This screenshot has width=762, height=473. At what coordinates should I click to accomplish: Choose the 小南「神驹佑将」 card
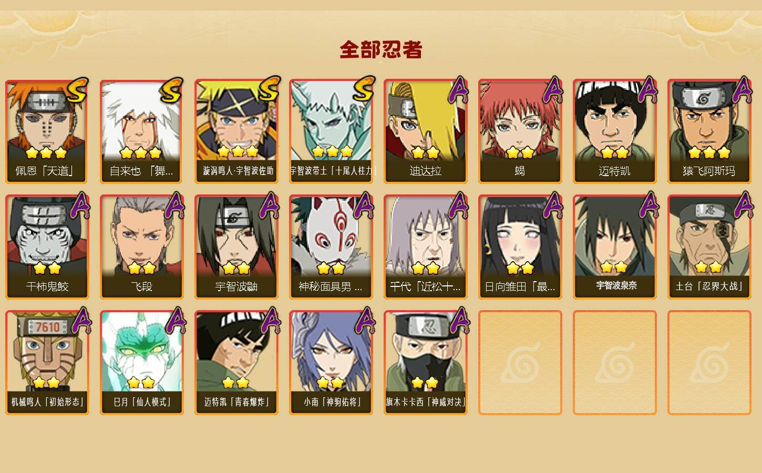click(331, 363)
